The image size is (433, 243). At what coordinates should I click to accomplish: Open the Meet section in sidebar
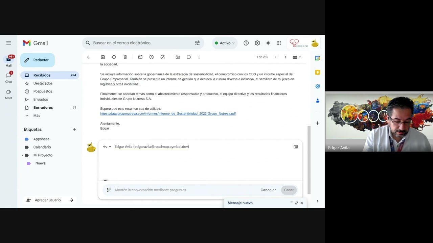[x=8, y=94]
